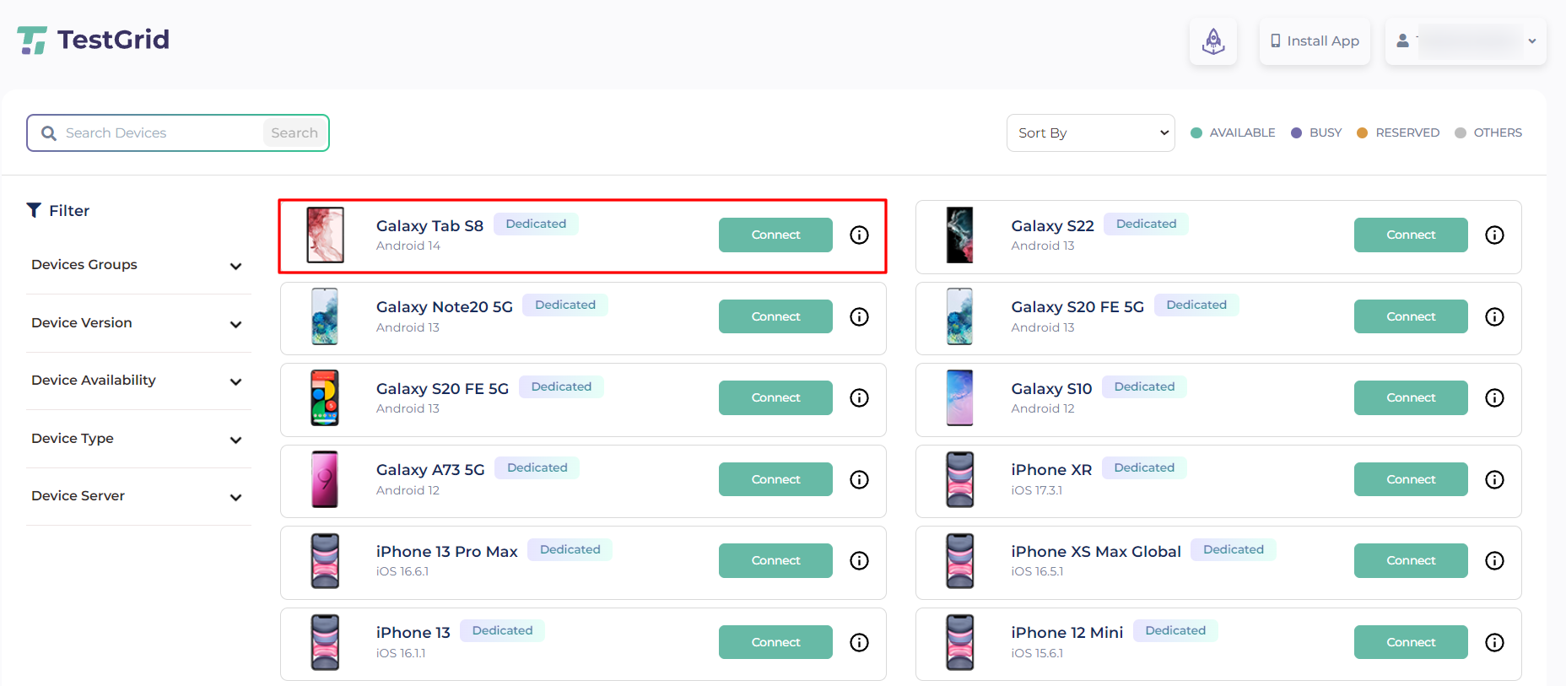Viewport: 1566px width, 686px height.
Task: Click the search magnifier icon
Action: (x=49, y=133)
